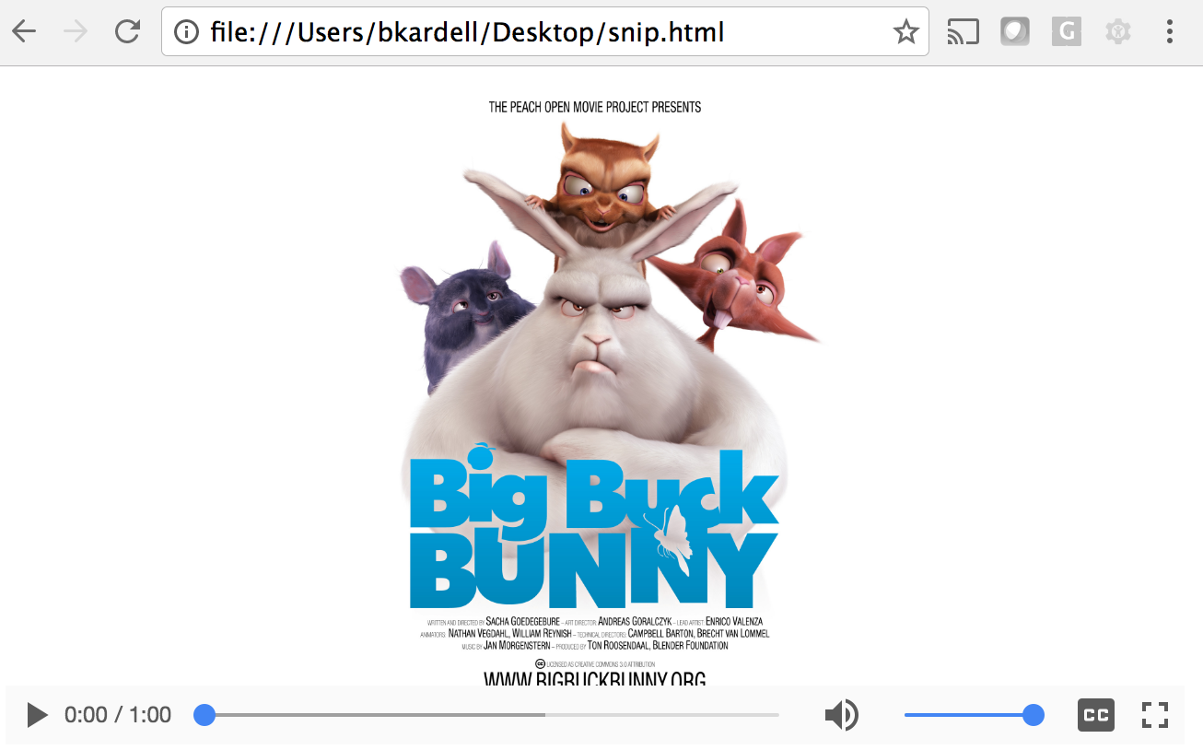Toggle closed captions with CC button
The height and width of the screenshot is (750, 1203).
(x=1096, y=715)
